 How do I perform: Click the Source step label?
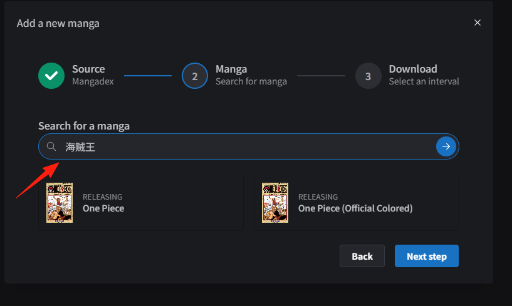[x=88, y=69]
